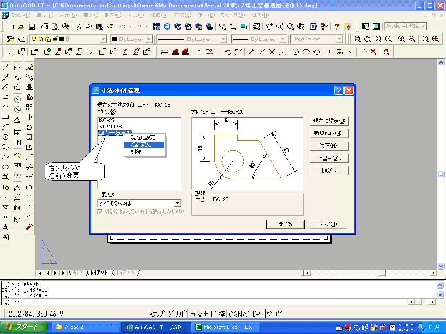Choose 削除 from the context menu
This screenshot has width=446, height=334.
tap(144, 152)
